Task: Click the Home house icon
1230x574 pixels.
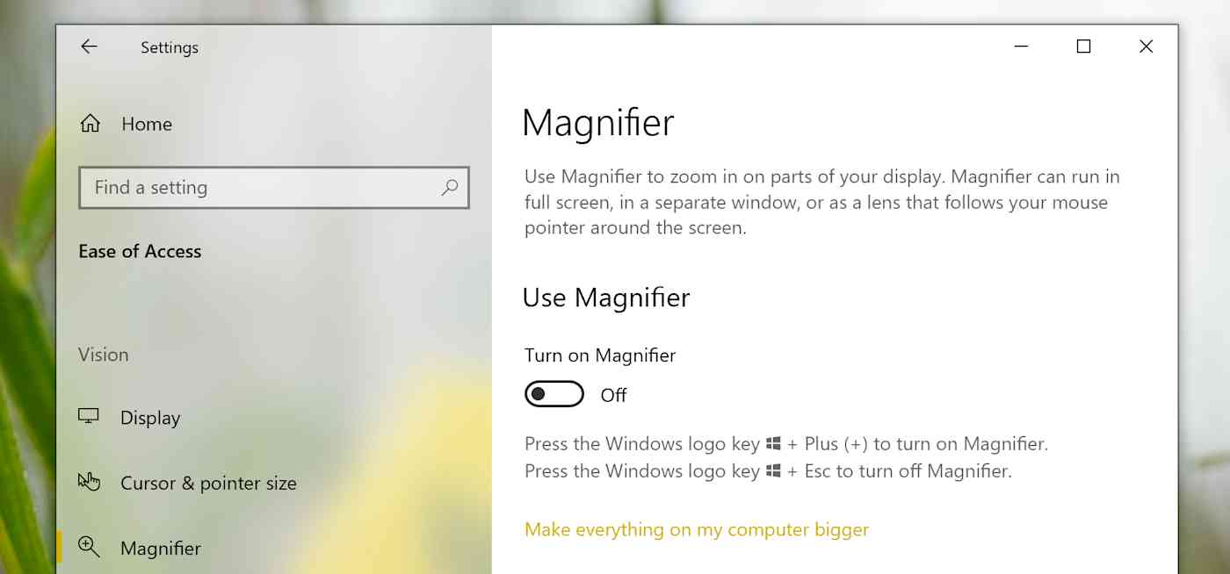Action: pos(90,124)
